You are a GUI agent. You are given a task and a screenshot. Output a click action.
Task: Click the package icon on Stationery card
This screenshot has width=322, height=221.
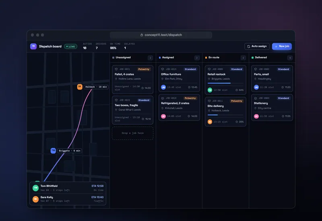pyautogui.click(x=256, y=98)
